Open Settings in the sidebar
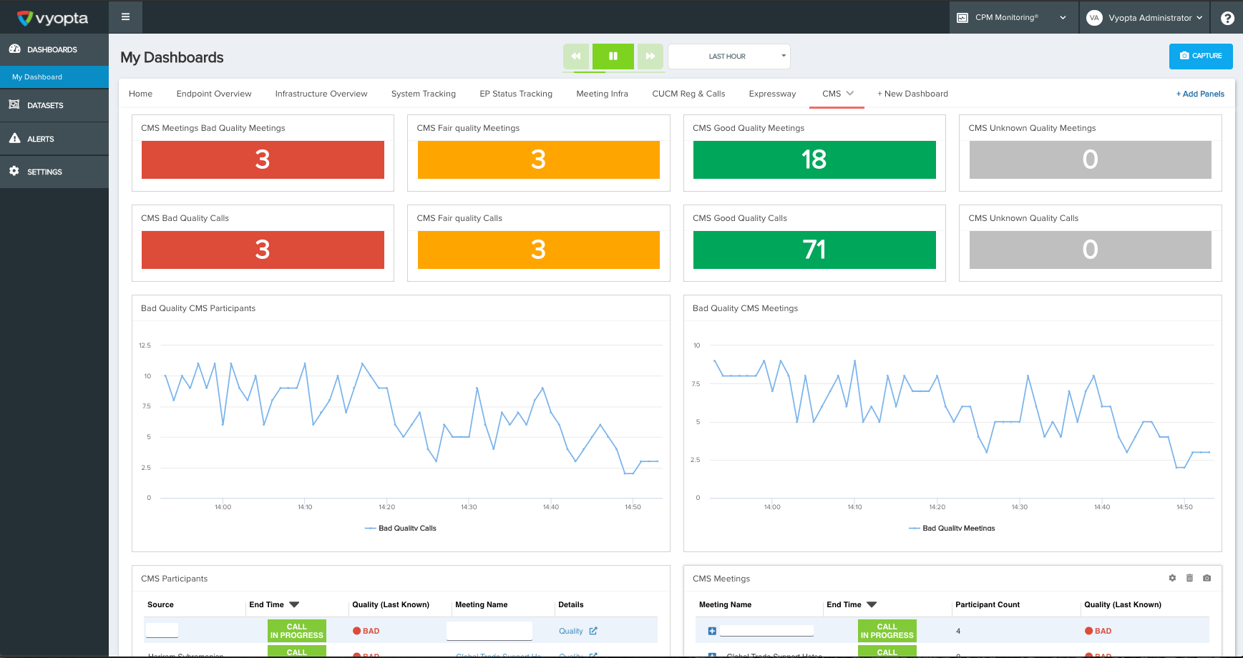The width and height of the screenshot is (1243, 658). (x=54, y=172)
